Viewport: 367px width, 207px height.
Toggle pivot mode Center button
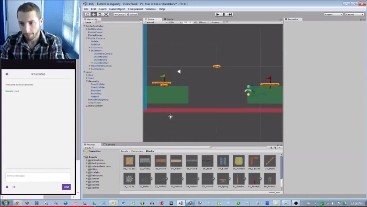coord(120,15)
